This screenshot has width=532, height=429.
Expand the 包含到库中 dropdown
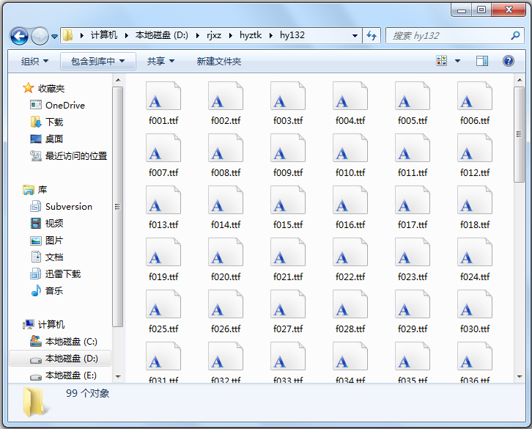[98, 62]
